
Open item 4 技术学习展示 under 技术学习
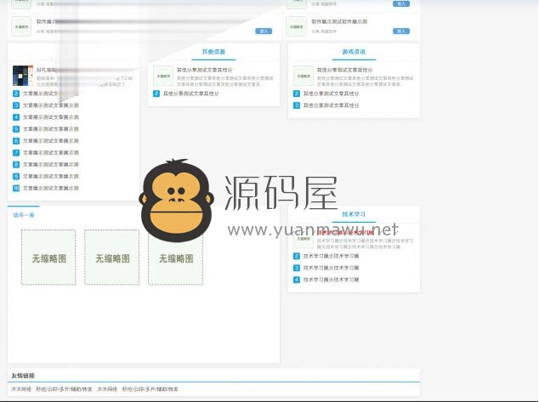click(331, 280)
